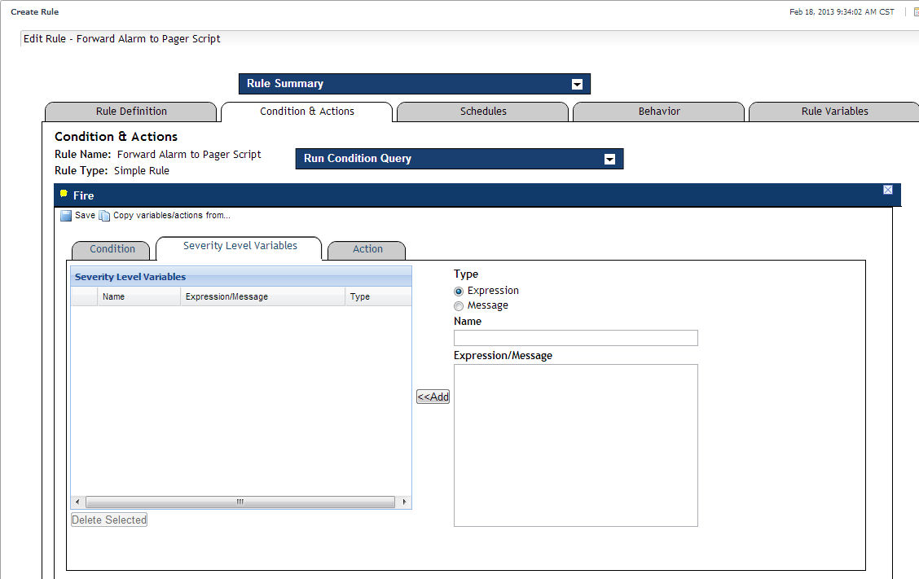
Task: Switch to the Schedules tab
Action: [x=483, y=112]
